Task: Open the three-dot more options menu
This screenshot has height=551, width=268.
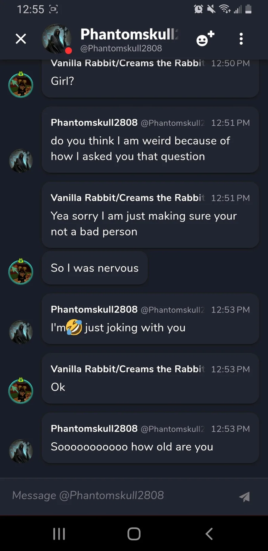Action: (x=241, y=39)
